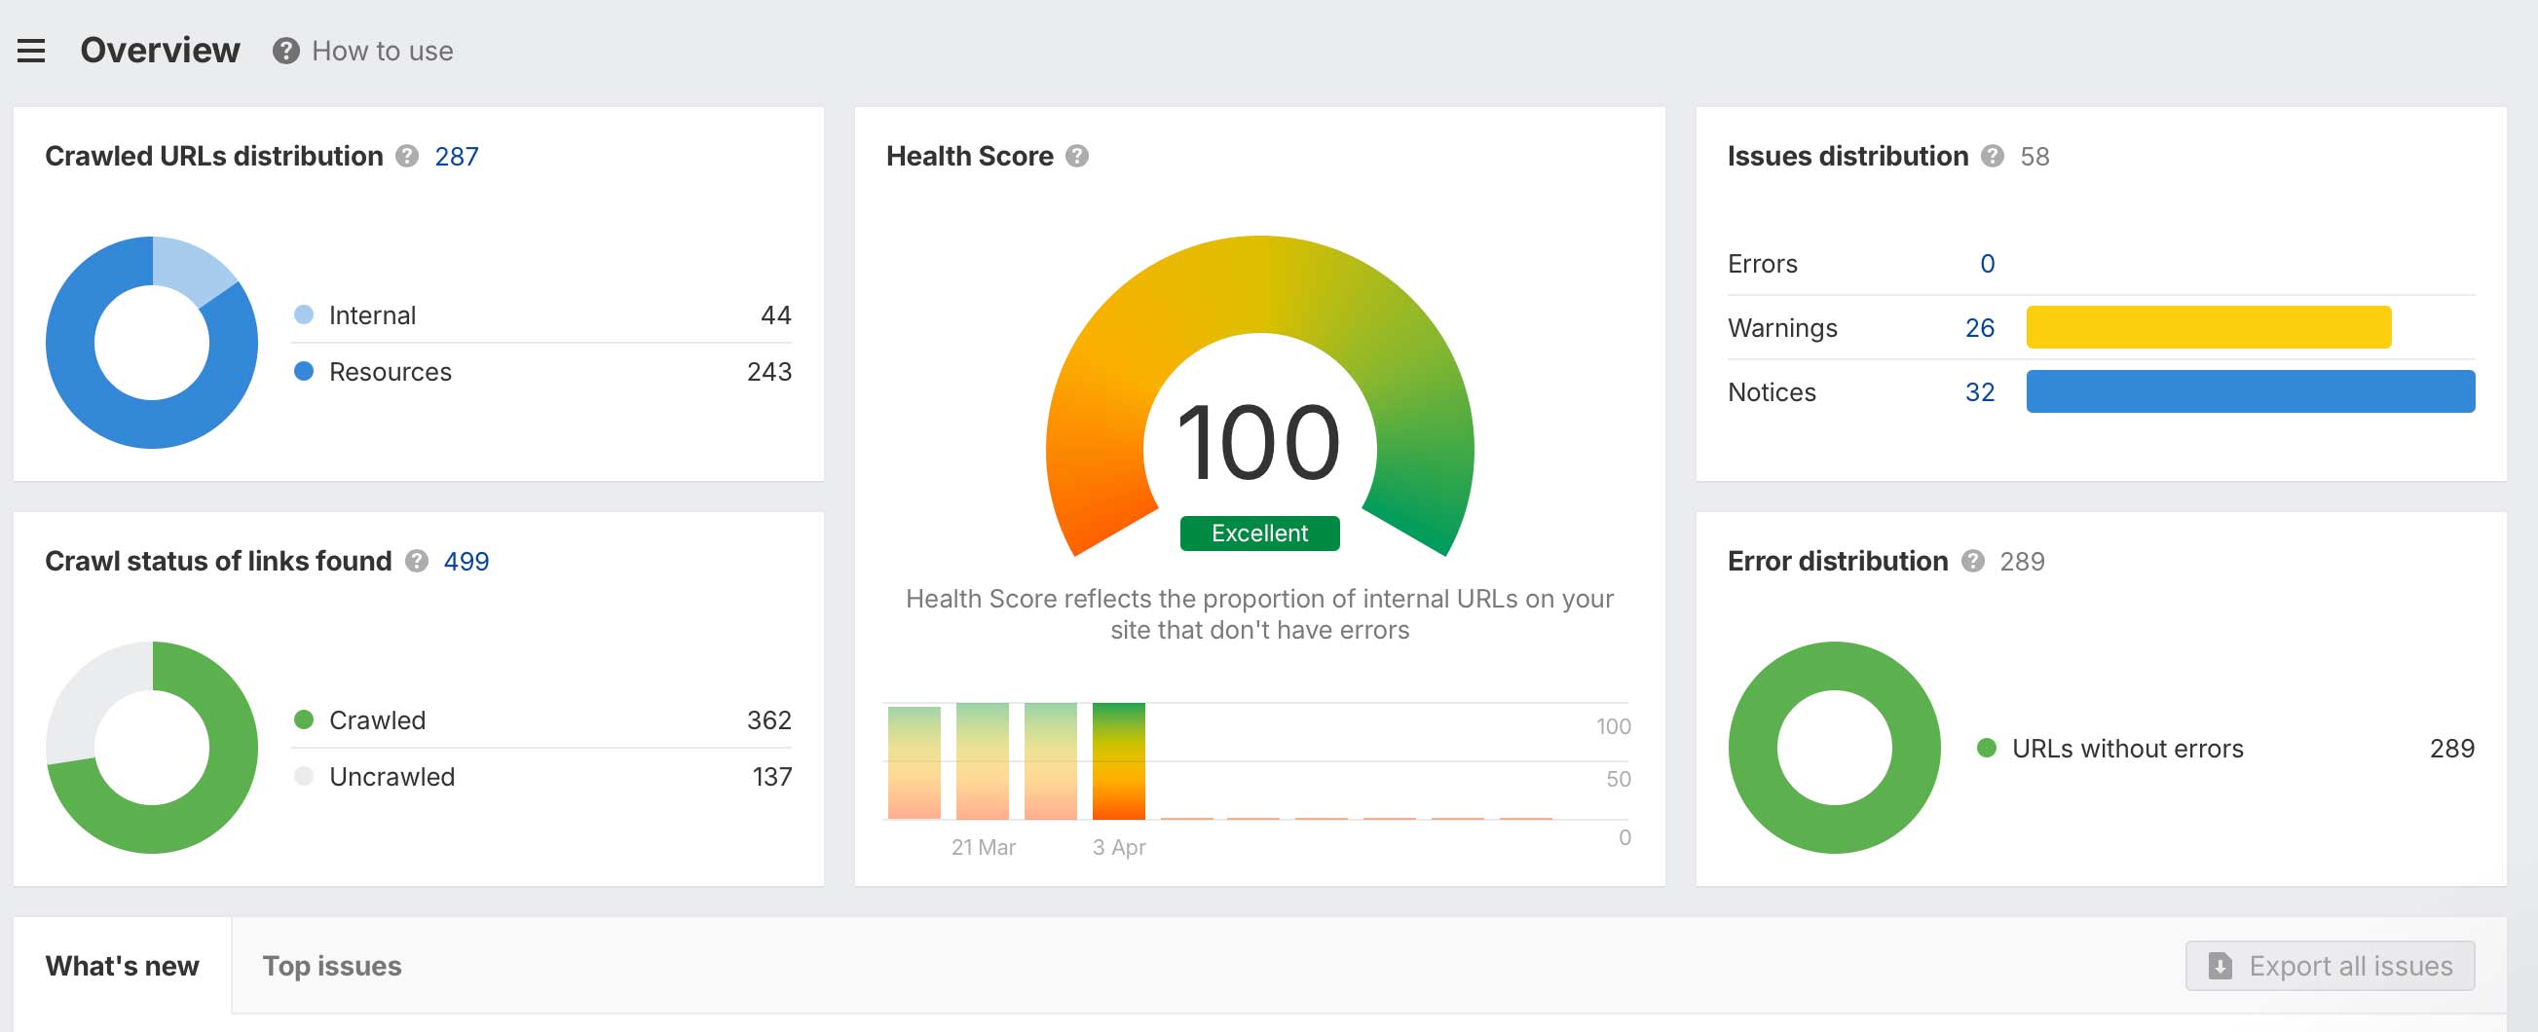
Task: Open the 32 Notices list
Action: click(x=1979, y=391)
